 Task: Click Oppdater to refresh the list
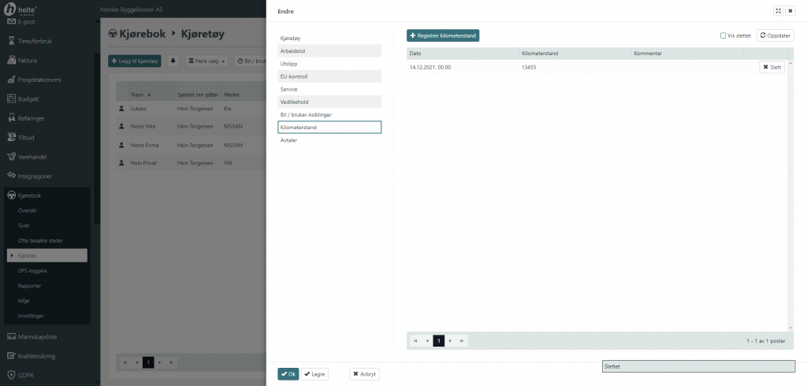point(775,35)
